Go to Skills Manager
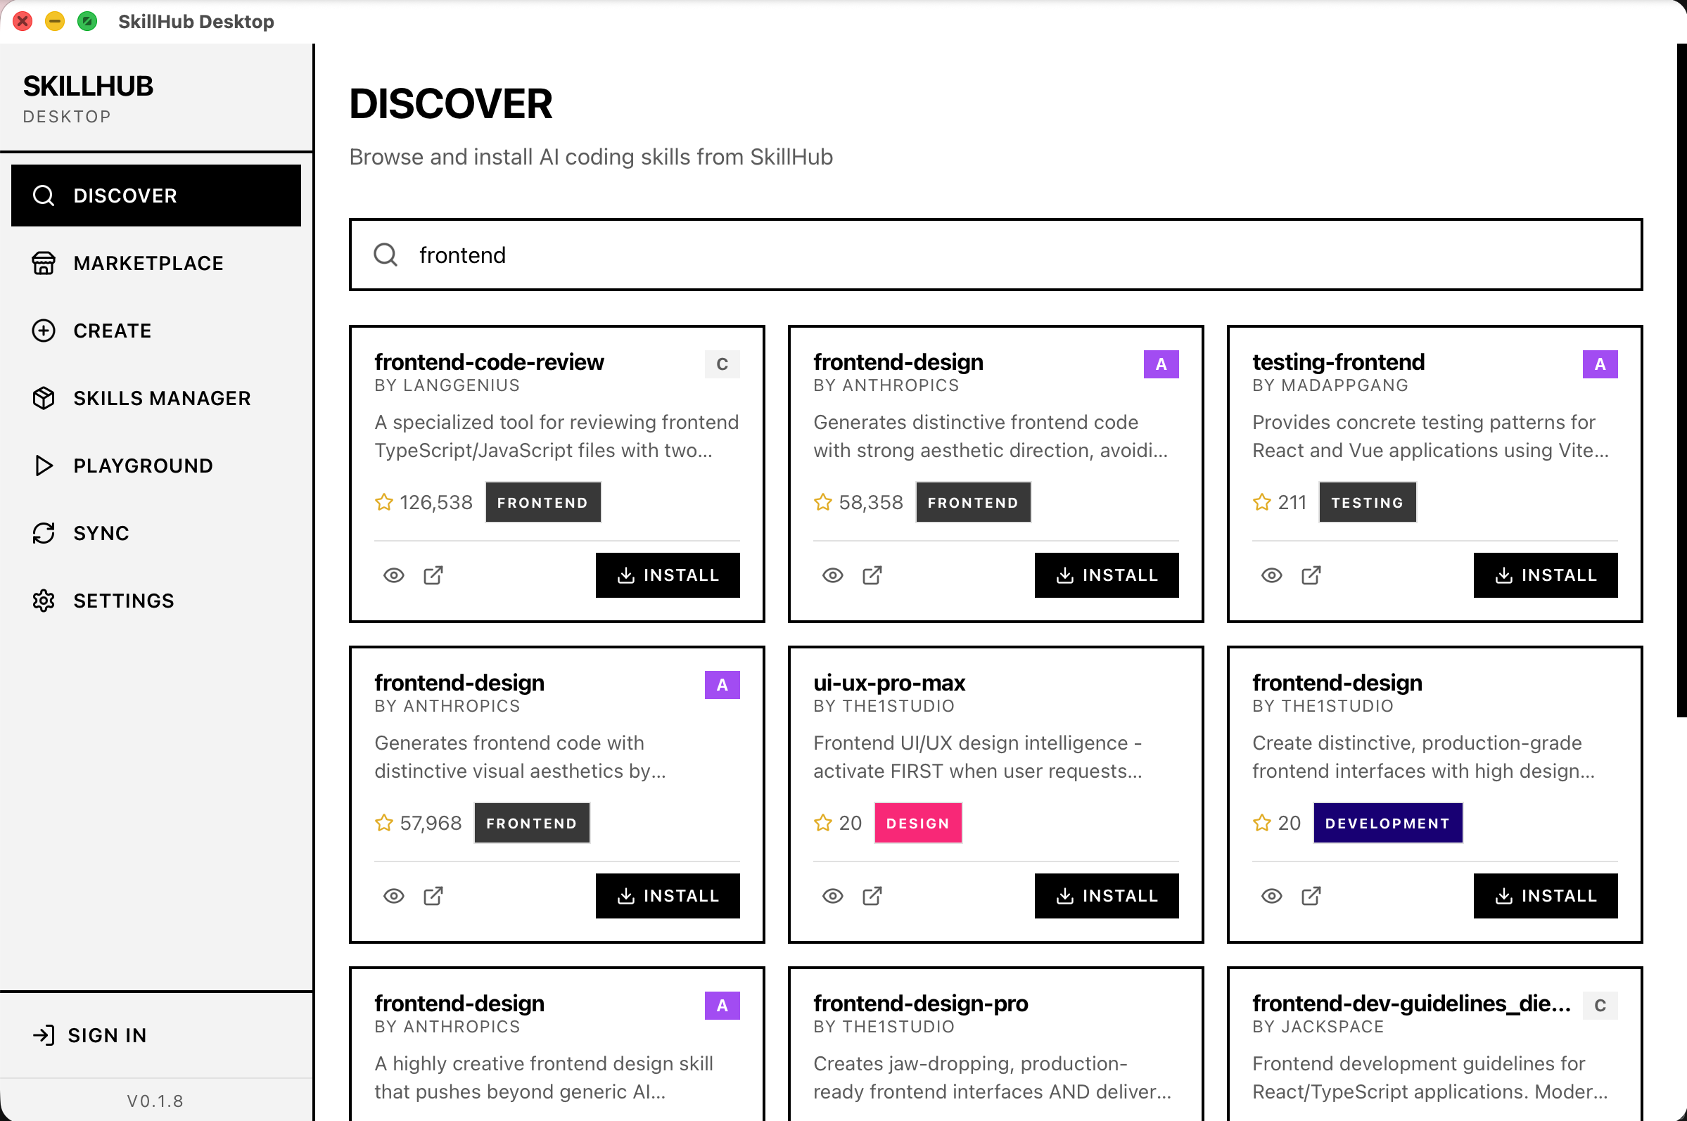Image resolution: width=1687 pixels, height=1121 pixels. pyautogui.click(x=162, y=398)
